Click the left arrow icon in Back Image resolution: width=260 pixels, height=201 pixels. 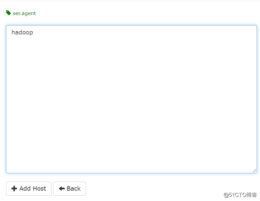pos(62,188)
